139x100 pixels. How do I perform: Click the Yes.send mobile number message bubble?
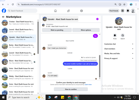pos(80,64)
